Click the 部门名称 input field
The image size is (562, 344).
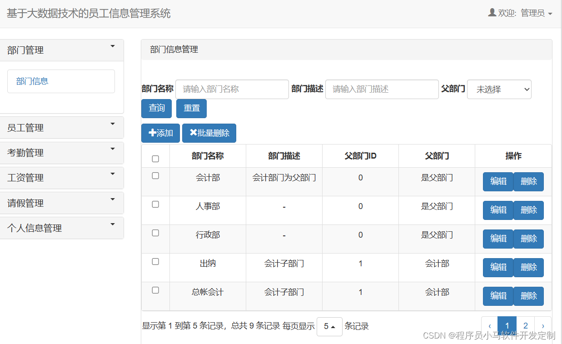(x=232, y=89)
